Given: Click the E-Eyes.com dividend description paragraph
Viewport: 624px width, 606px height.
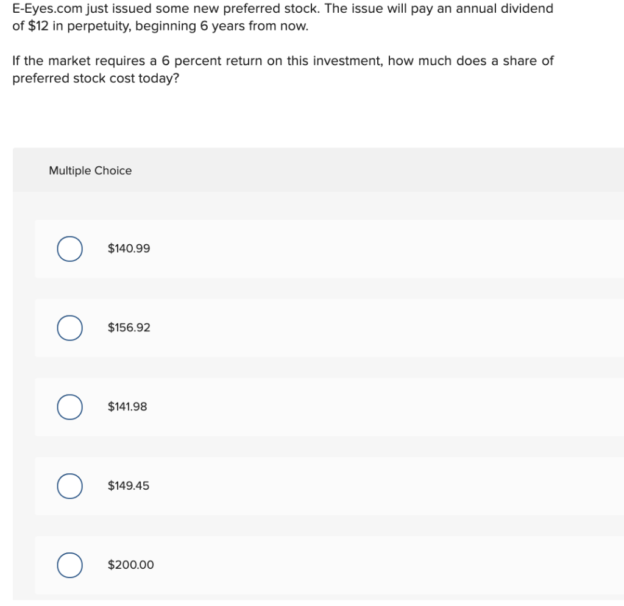Looking at the screenshot, I should click(282, 17).
